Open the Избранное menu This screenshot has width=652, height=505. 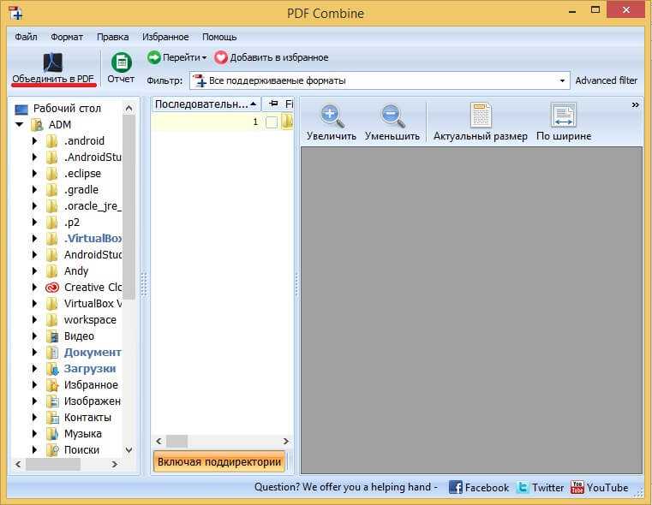[x=165, y=37]
